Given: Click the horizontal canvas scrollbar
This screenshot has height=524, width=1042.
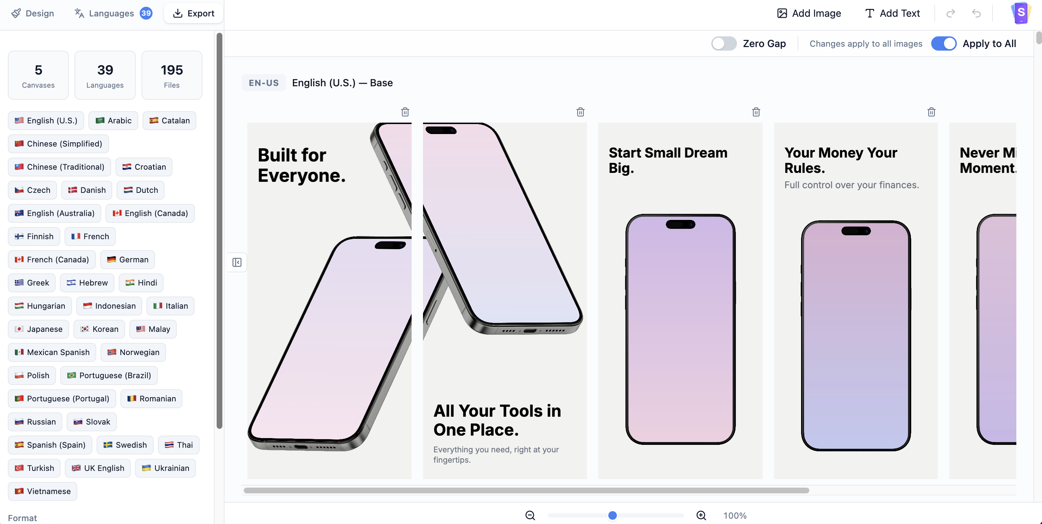Looking at the screenshot, I should point(526,490).
